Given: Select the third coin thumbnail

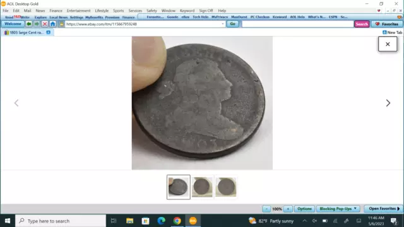Looking at the screenshot, I should (x=226, y=187).
